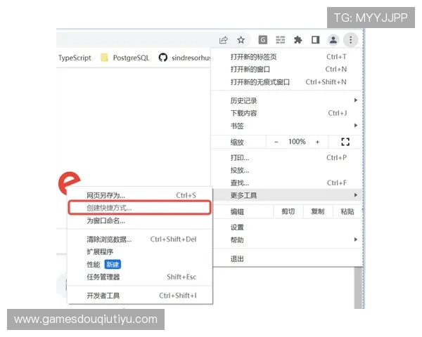Open the sindresorhus GitHub bookmark
Viewport: 422px width, 337px height.
point(184,58)
